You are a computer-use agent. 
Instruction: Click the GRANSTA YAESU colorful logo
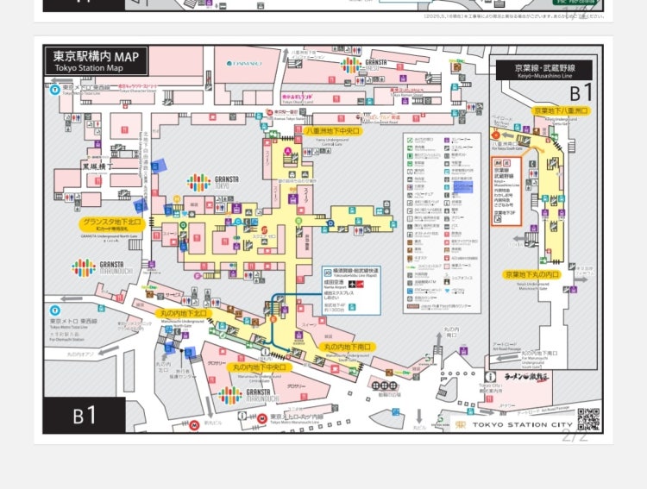pyautogui.click(x=351, y=65)
